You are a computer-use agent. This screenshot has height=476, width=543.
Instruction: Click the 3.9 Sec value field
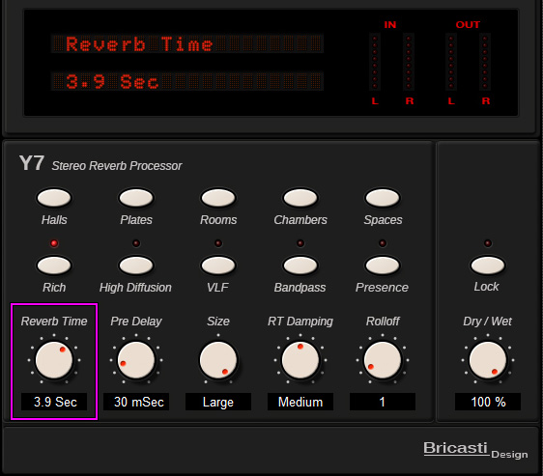(54, 402)
